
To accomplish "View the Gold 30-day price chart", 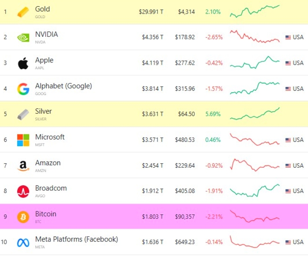I will click(254, 11).
